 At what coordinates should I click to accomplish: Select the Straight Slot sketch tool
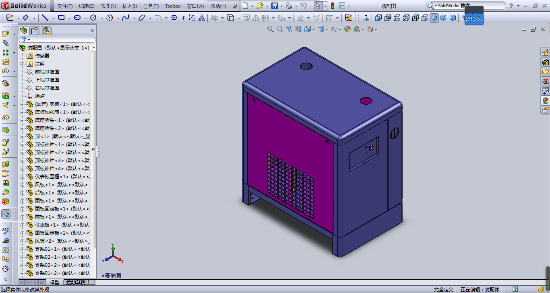click(x=77, y=18)
